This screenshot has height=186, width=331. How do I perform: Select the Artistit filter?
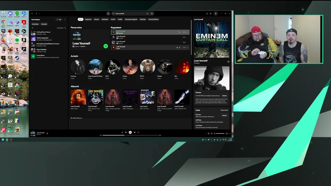[113, 19]
